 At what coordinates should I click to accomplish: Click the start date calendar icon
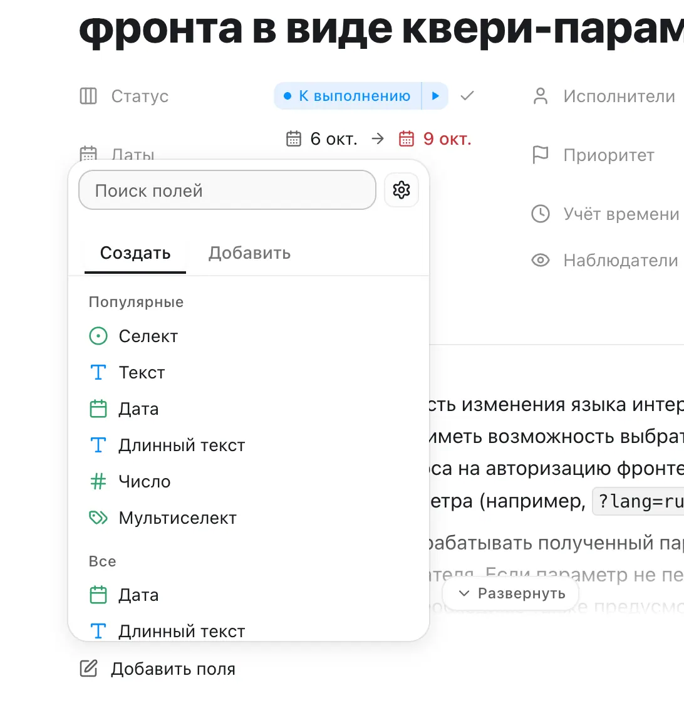294,138
